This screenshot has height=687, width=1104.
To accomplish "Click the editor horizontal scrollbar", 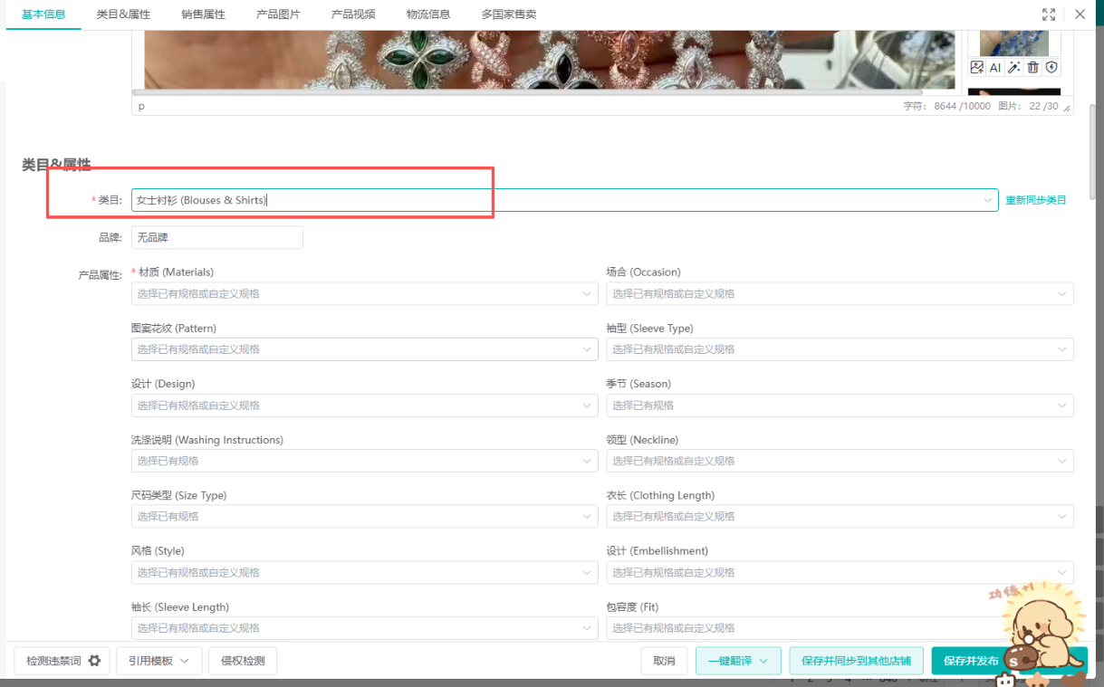I will click(x=527, y=92).
